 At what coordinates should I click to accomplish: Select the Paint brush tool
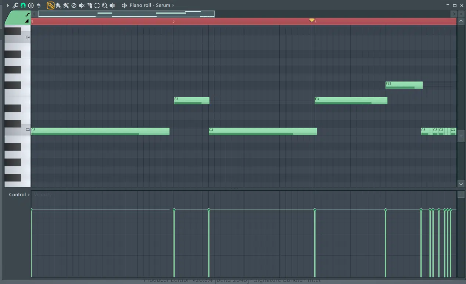coord(58,6)
